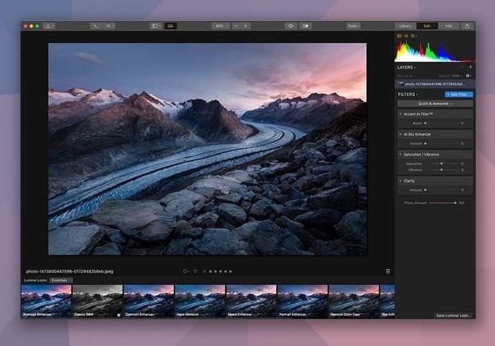Viewport: 495px width, 346px height.
Task: Set rating to five stars
Action: point(230,271)
